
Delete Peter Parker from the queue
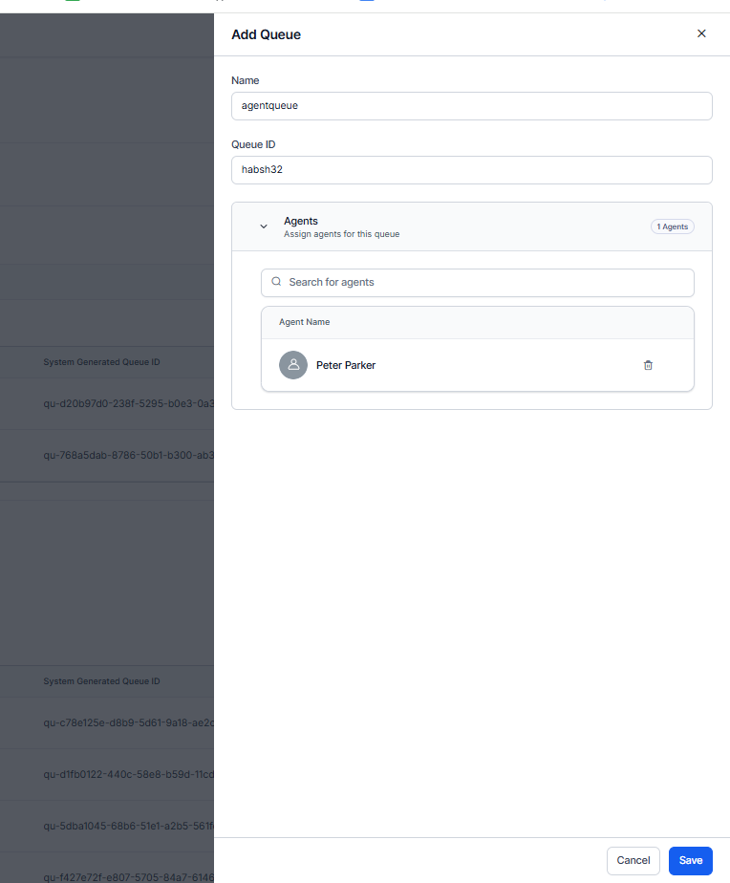[648, 365]
